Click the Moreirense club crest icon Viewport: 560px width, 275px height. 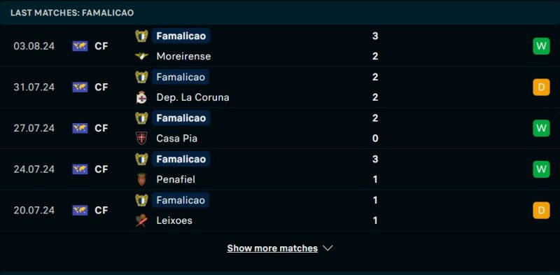[x=141, y=56]
